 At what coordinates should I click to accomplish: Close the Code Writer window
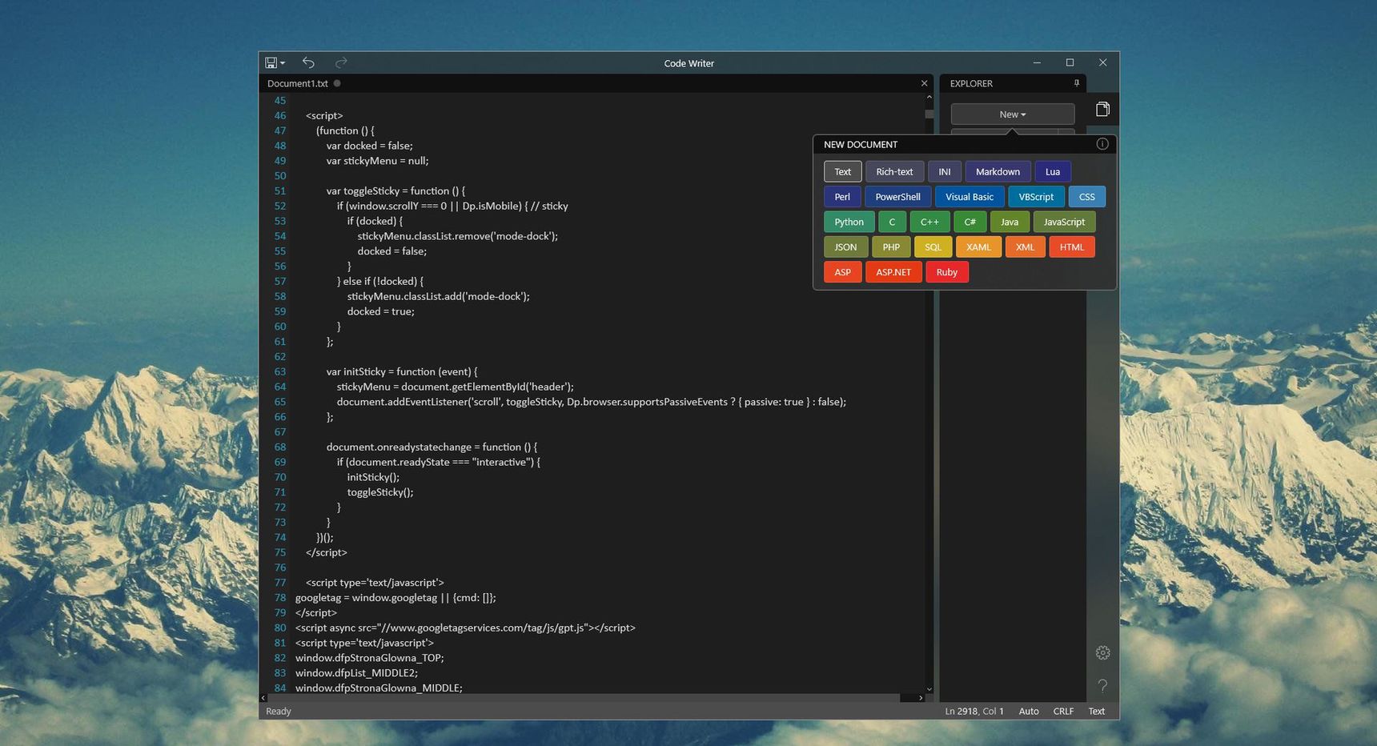tap(1102, 62)
